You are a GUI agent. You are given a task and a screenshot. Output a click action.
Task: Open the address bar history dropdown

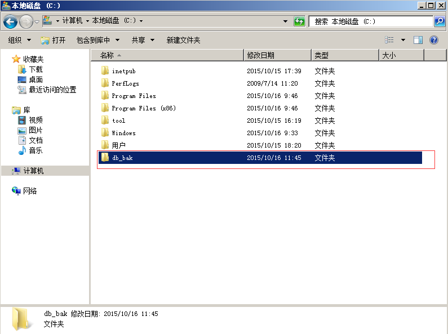pyautogui.click(x=286, y=21)
